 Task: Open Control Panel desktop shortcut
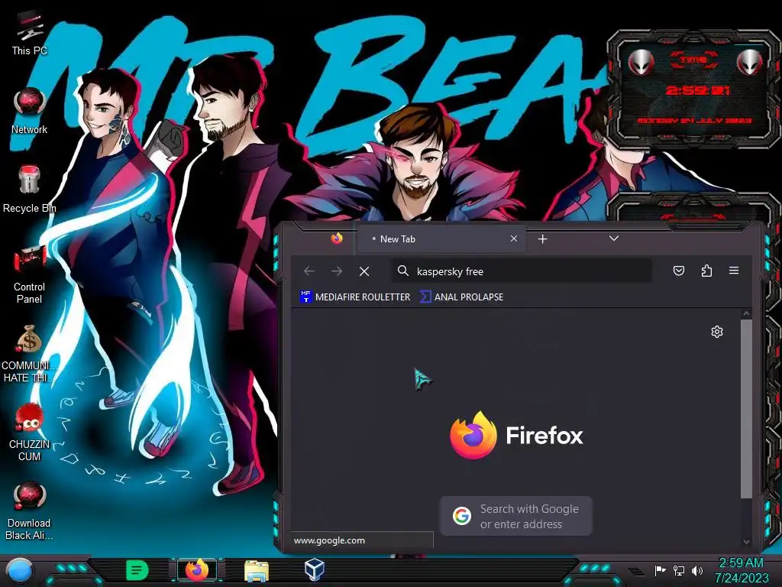click(29, 274)
